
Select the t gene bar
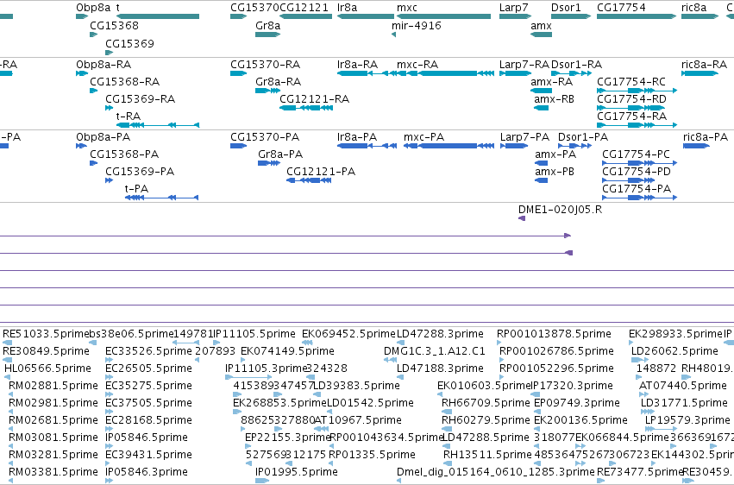(x=158, y=16)
